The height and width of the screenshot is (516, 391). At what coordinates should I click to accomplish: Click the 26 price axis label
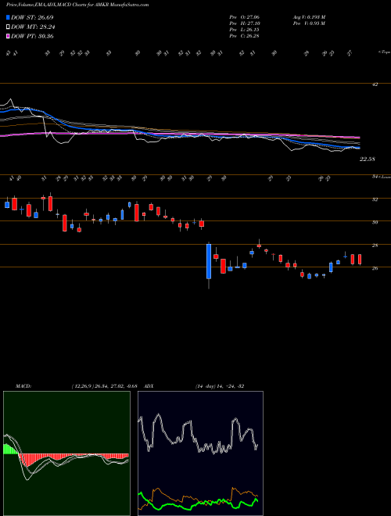point(375,268)
